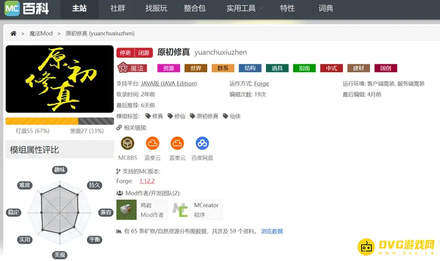Select the 资源 magenta category tag
Viewport: 440px width, 261px height.
169,68
